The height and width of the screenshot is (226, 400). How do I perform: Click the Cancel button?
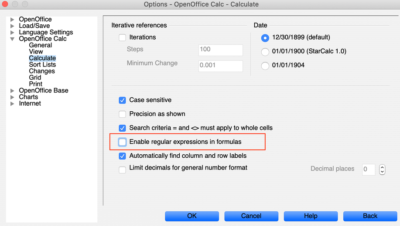pyautogui.click(x=251, y=216)
